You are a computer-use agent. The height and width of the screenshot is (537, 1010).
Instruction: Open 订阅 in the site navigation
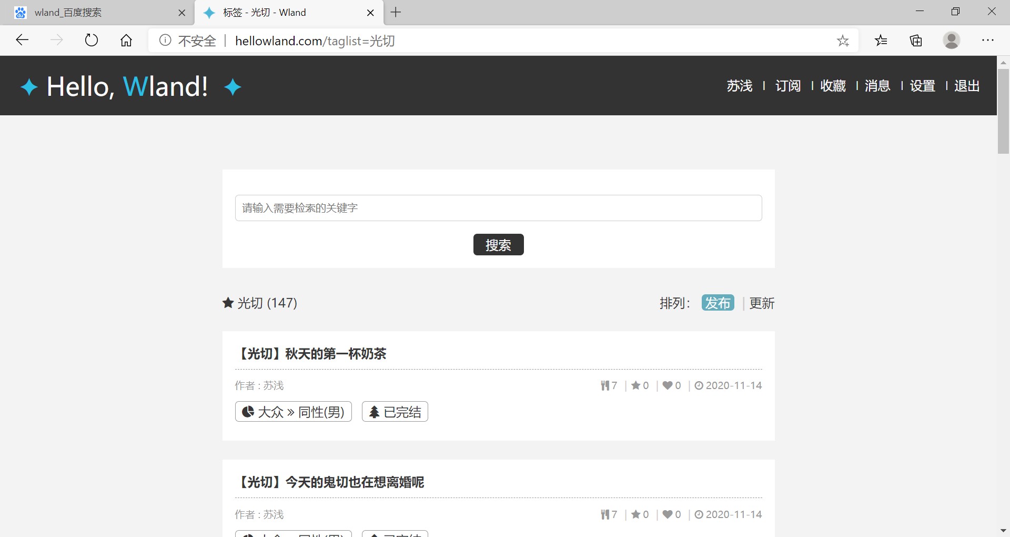pyautogui.click(x=787, y=86)
